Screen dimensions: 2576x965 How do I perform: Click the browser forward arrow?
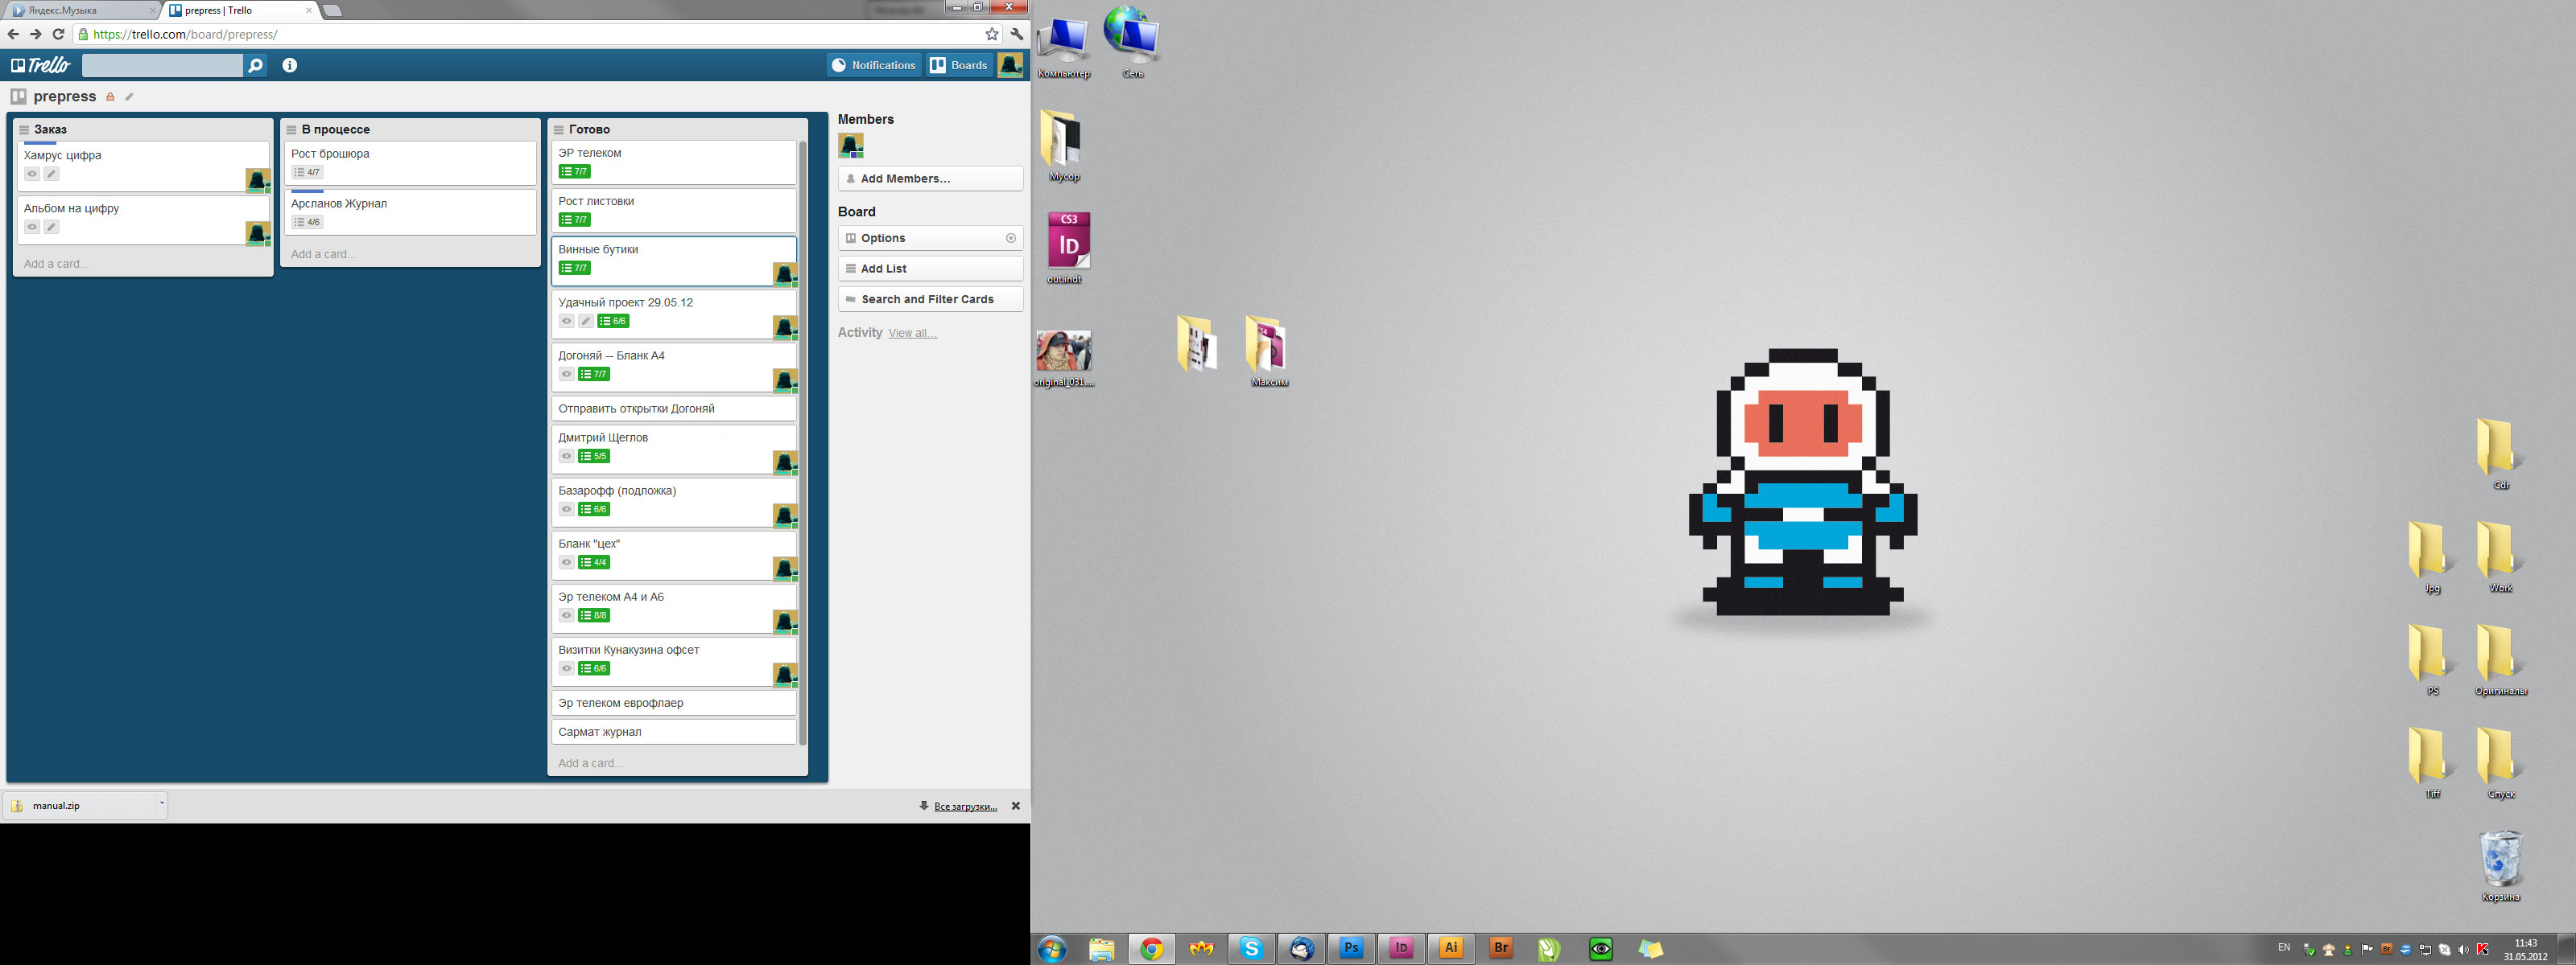tap(36, 34)
